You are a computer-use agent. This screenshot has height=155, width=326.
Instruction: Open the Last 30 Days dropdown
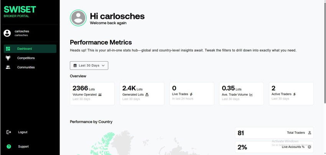click(89, 65)
